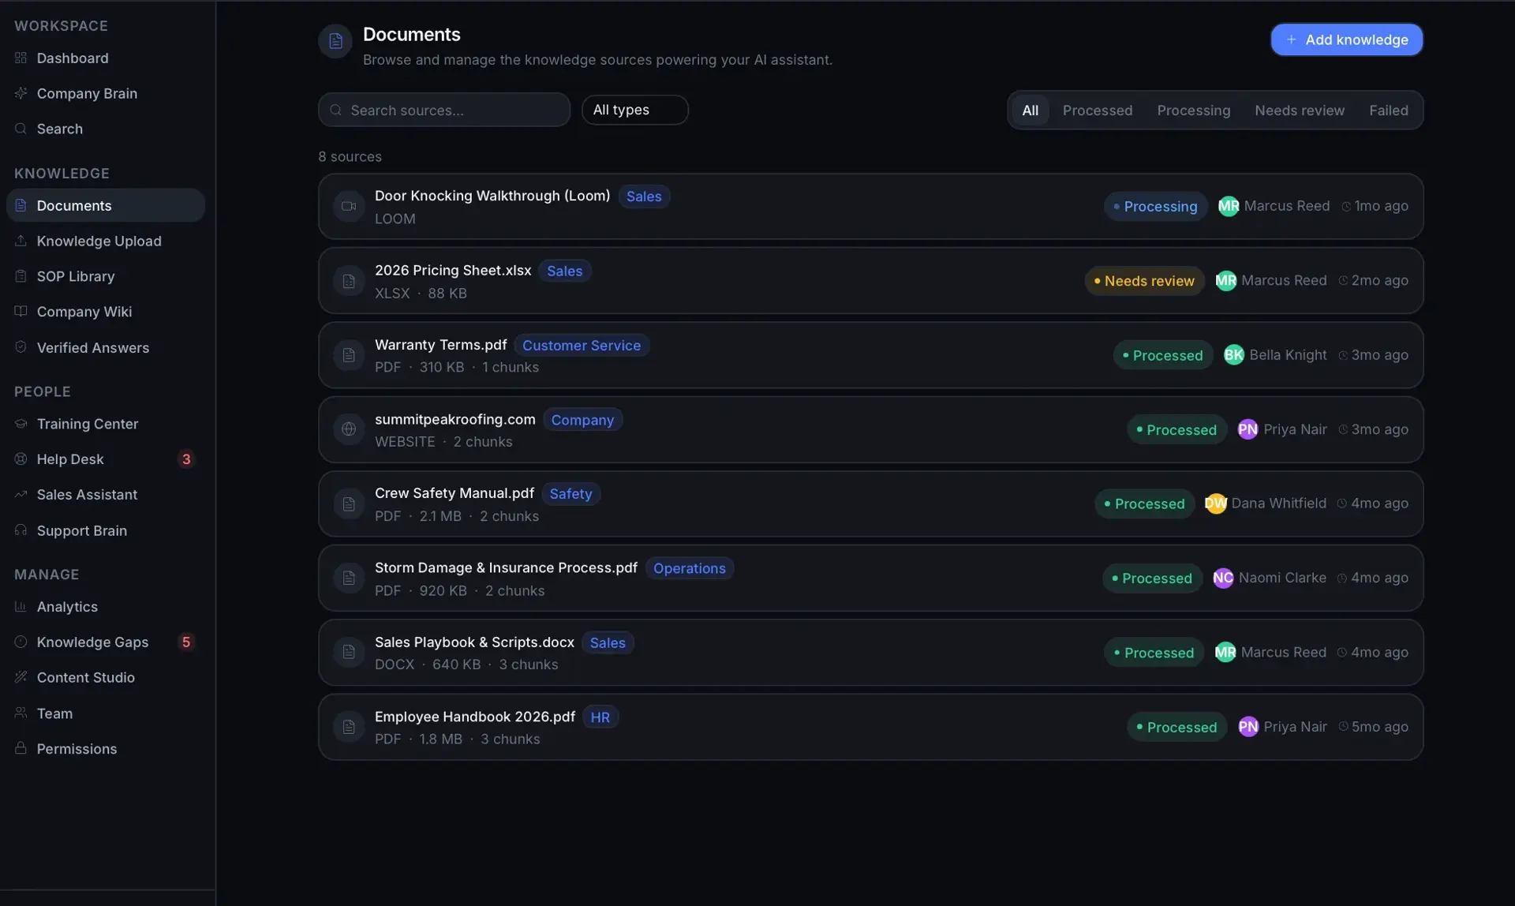Open the Sales Assistant page
1515x906 pixels.
106,494
